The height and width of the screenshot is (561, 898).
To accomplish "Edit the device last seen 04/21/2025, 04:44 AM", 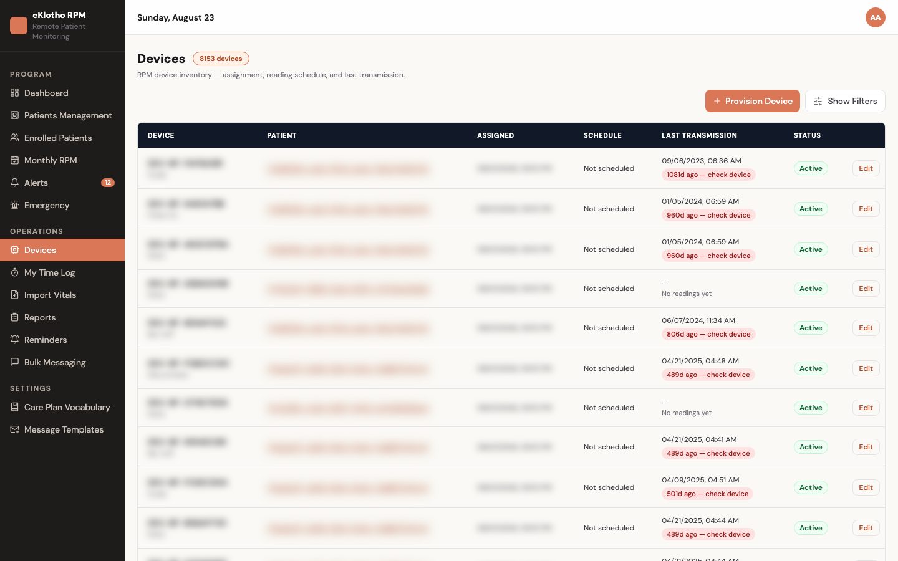I will 866,528.
